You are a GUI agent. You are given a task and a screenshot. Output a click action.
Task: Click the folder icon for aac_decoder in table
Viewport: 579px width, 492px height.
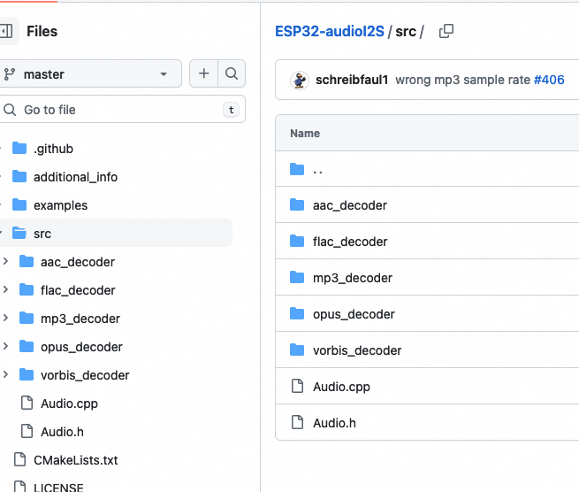tap(297, 205)
